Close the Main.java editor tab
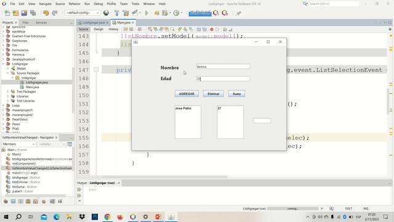 coord(133,23)
